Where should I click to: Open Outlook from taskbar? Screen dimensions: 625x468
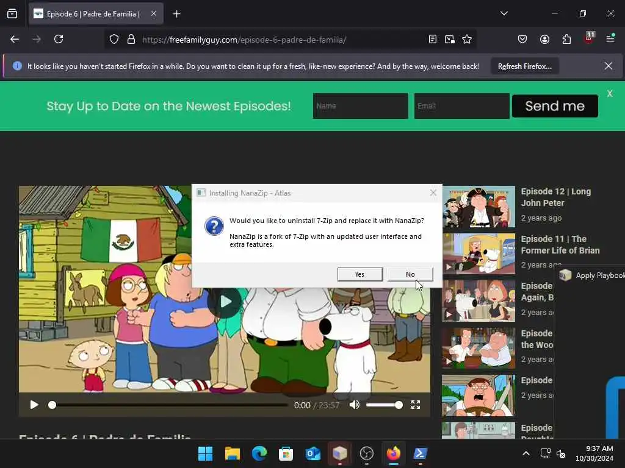coord(313,453)
